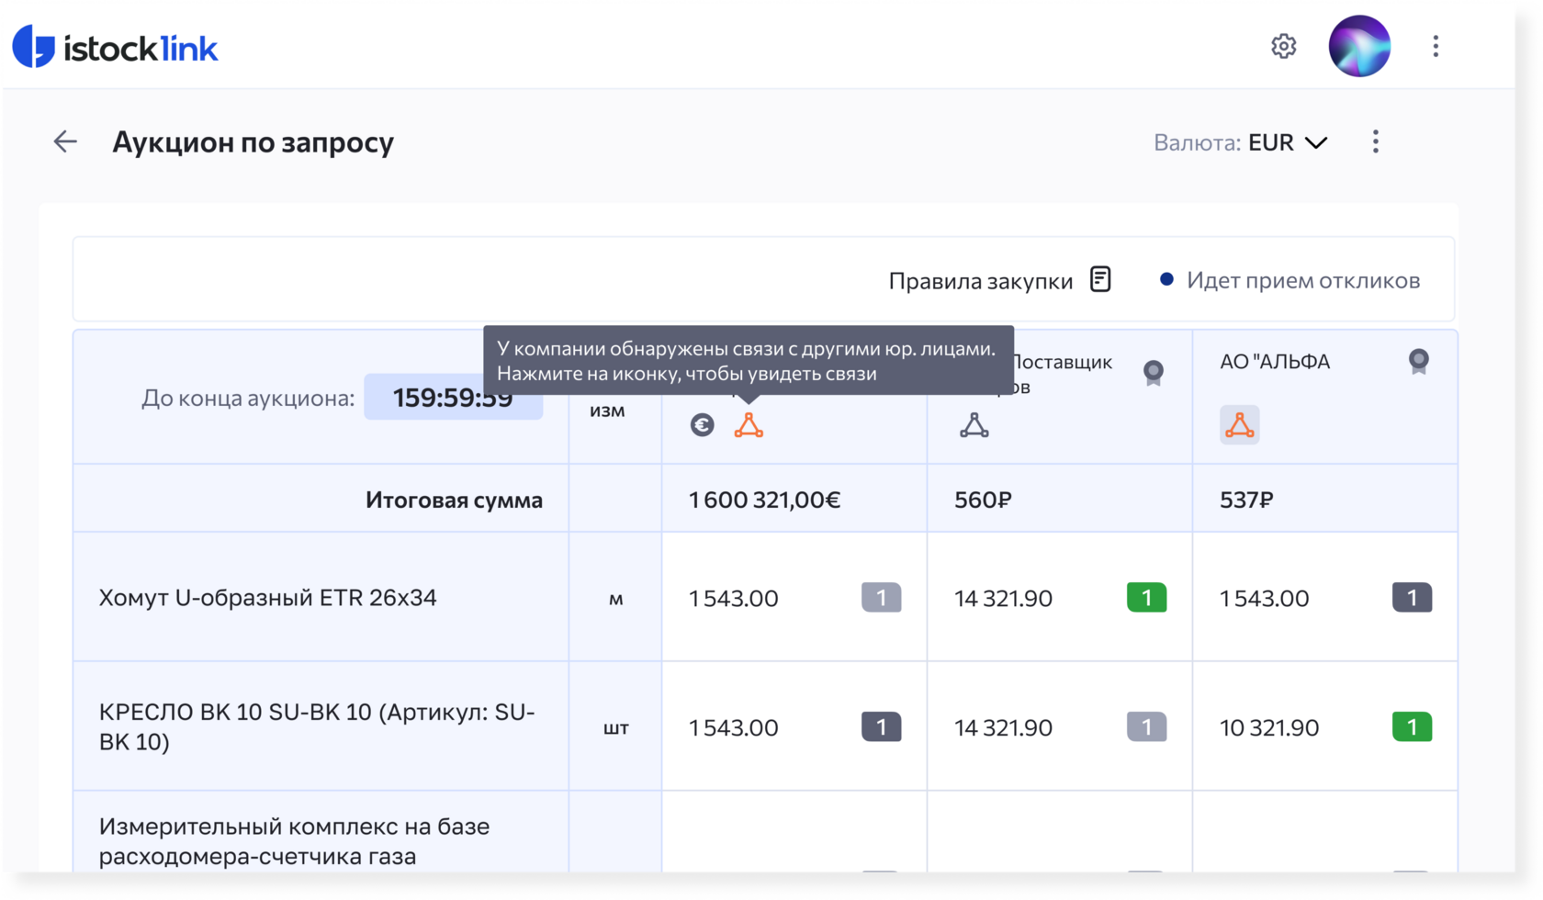Click the green rank badge in the Хомут row
This screenshot has width=1543, height=900.
1146,598
